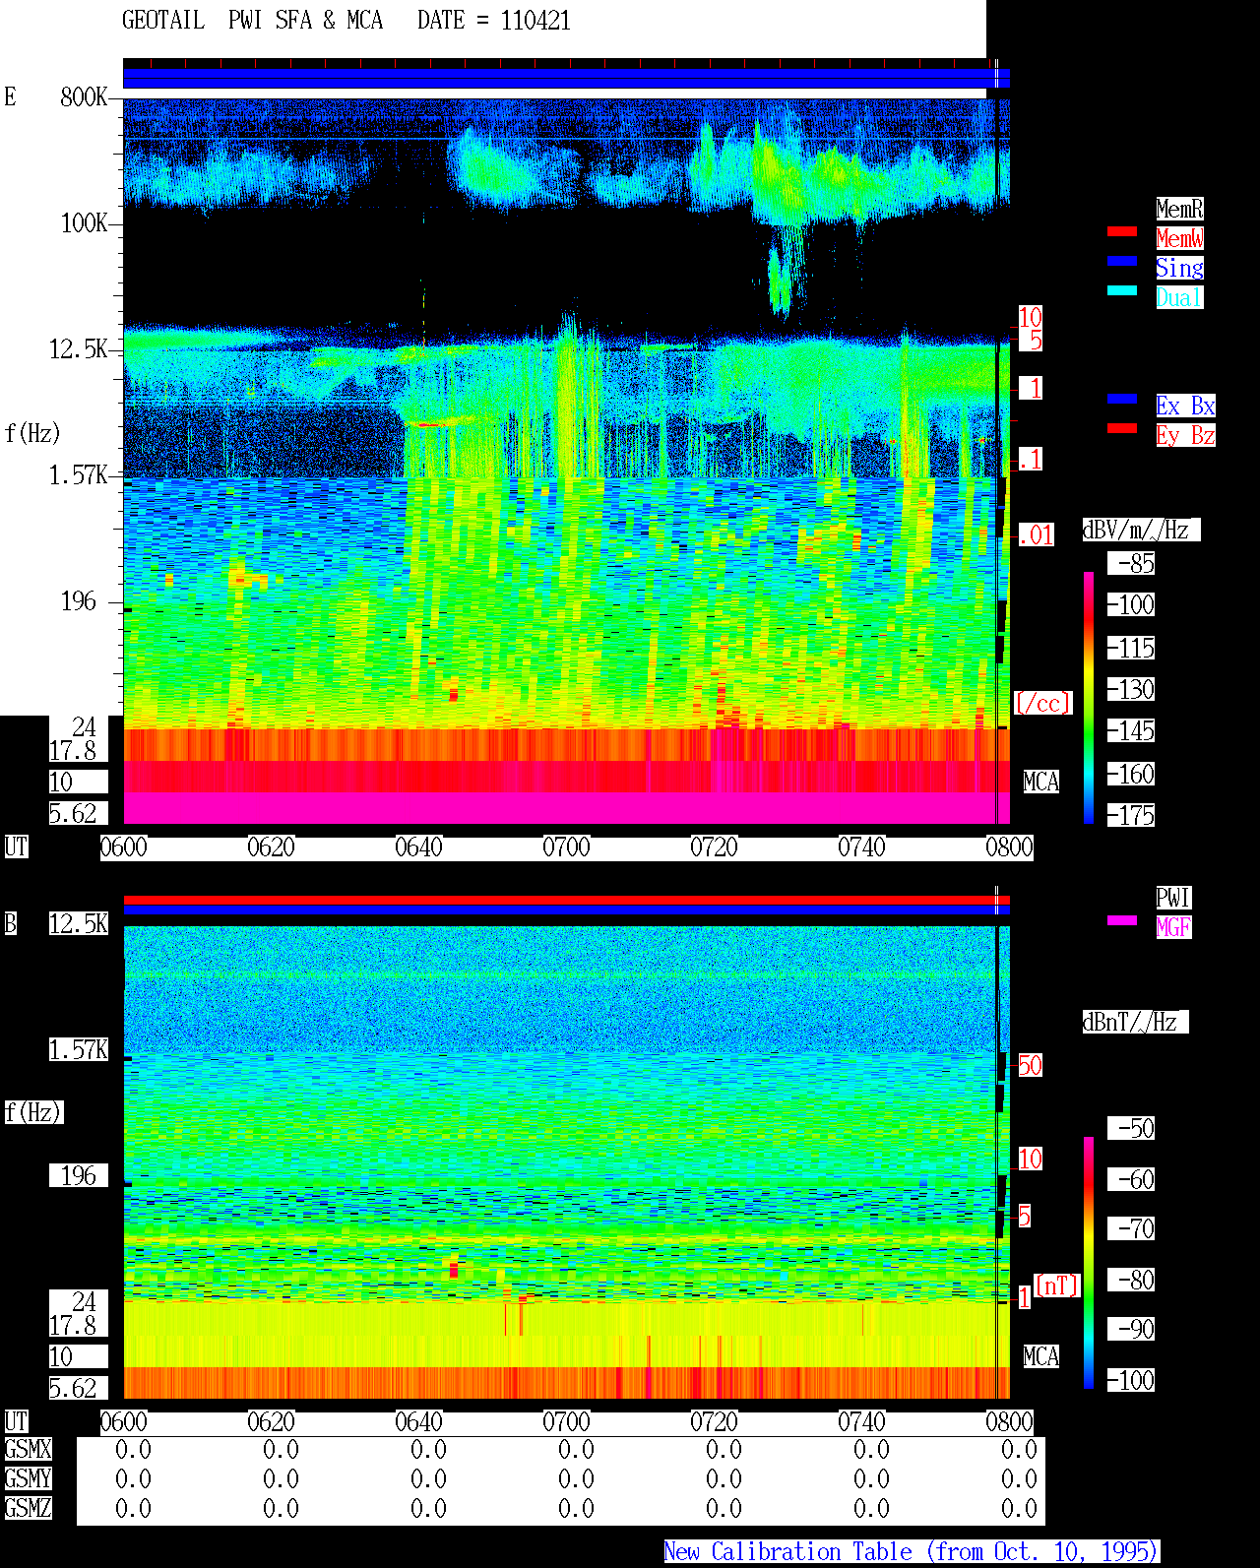Screen dimensions: 1260x1568
Task: Click the E panel vertical color scale bar
Action: tap(1089, 697)
